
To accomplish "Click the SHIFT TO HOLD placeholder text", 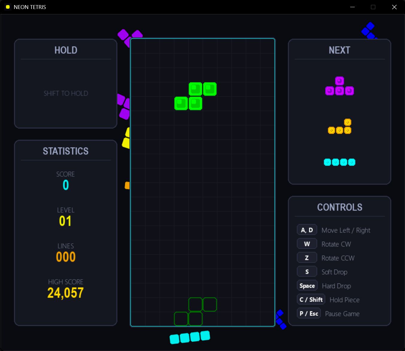I will [66, 93].
